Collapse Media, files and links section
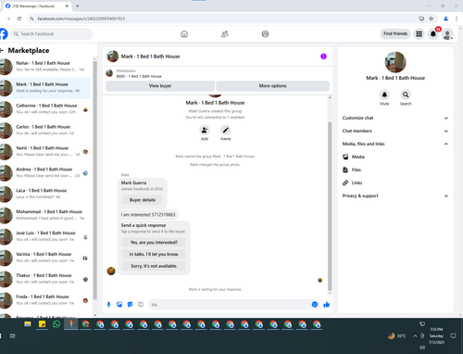This screenshot has height=354, width=463. click(x=395, y=144)
